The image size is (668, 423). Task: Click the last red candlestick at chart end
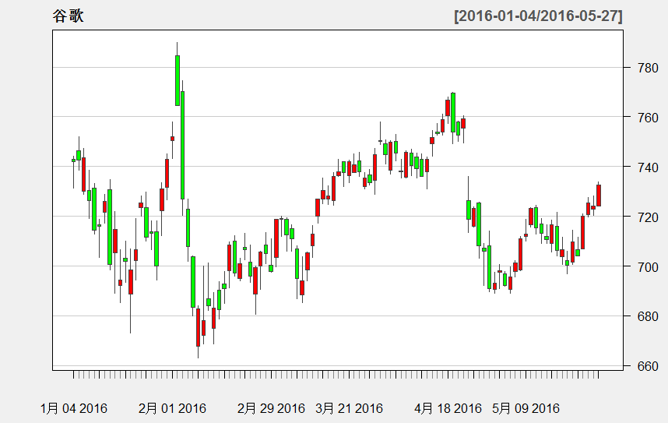pyautogui.click(x=599, y=196)
